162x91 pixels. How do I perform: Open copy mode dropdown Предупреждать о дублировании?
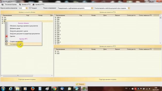(x=92, y=8)
